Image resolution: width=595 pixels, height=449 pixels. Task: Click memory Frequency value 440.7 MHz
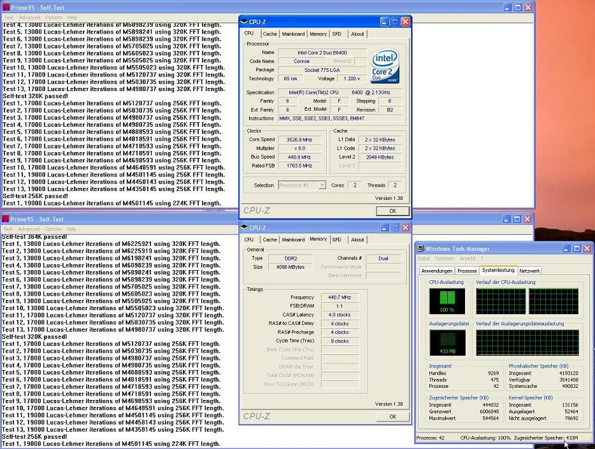(x=340, y=297)
